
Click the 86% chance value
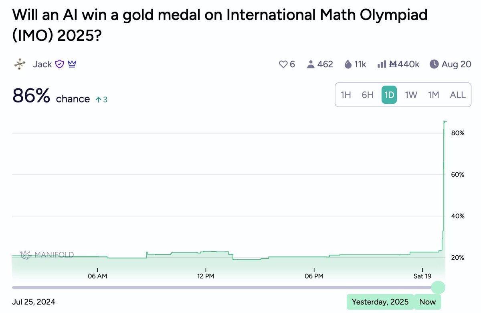point(31,96)
